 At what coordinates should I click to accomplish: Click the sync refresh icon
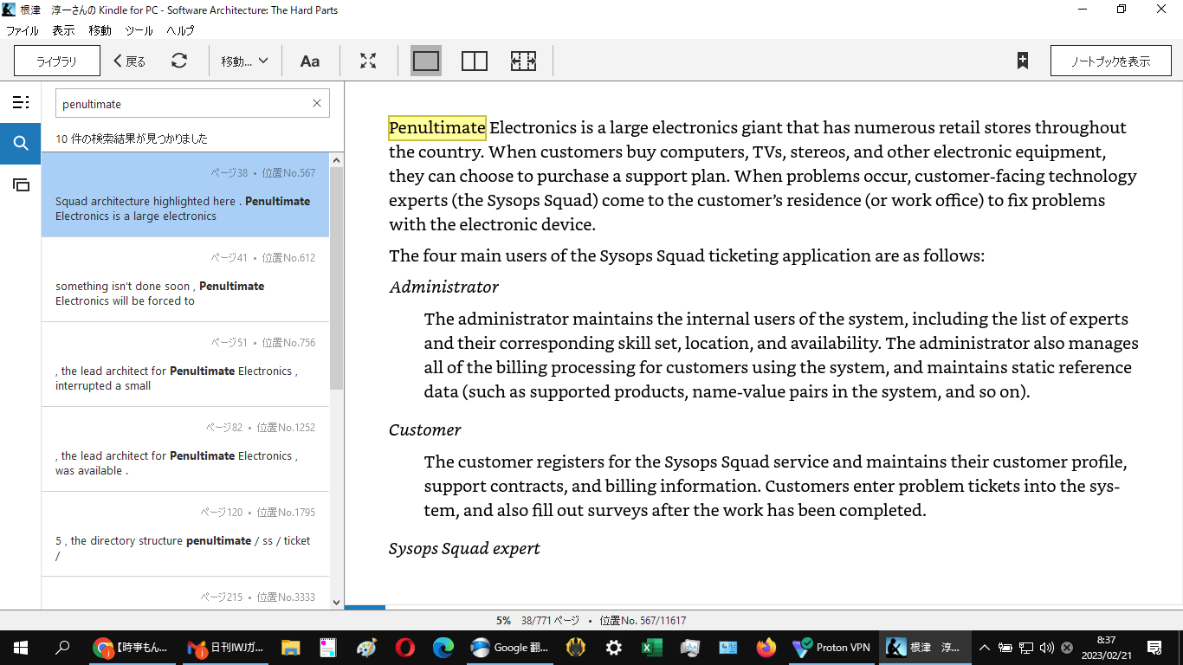[179, 61]
